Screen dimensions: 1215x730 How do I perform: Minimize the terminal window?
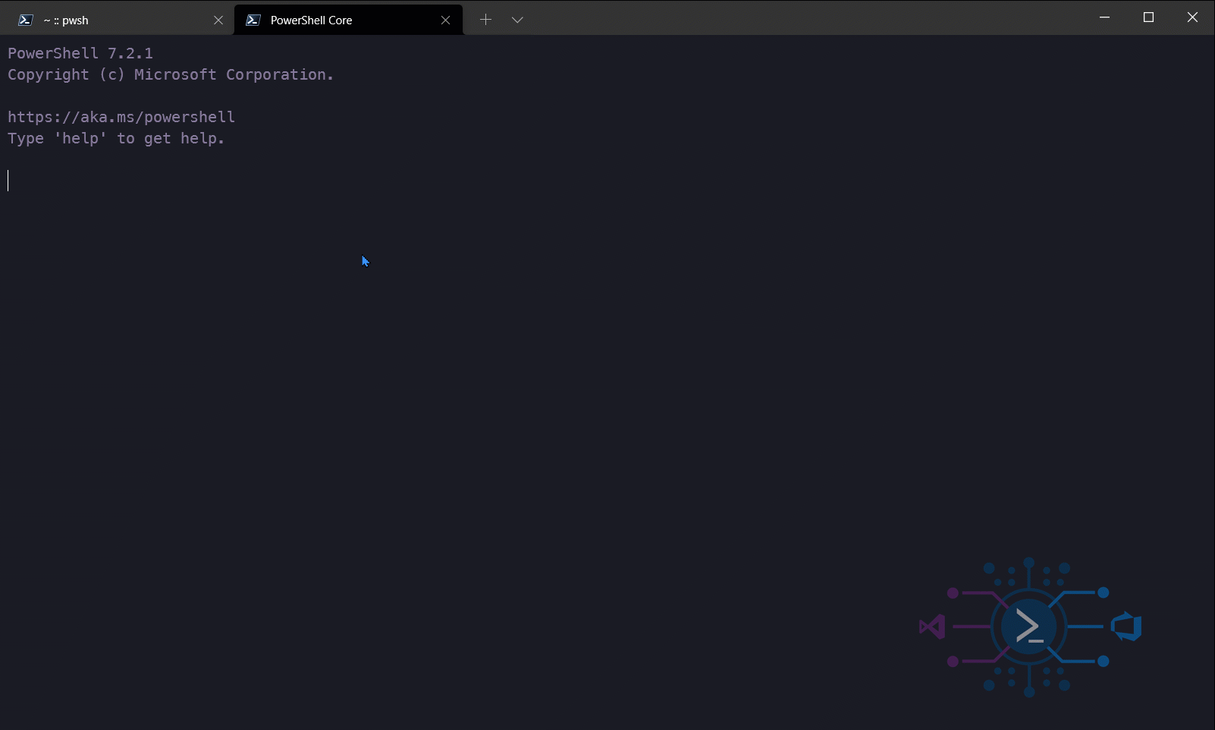pyautogui.click(x=1104, y=17)
